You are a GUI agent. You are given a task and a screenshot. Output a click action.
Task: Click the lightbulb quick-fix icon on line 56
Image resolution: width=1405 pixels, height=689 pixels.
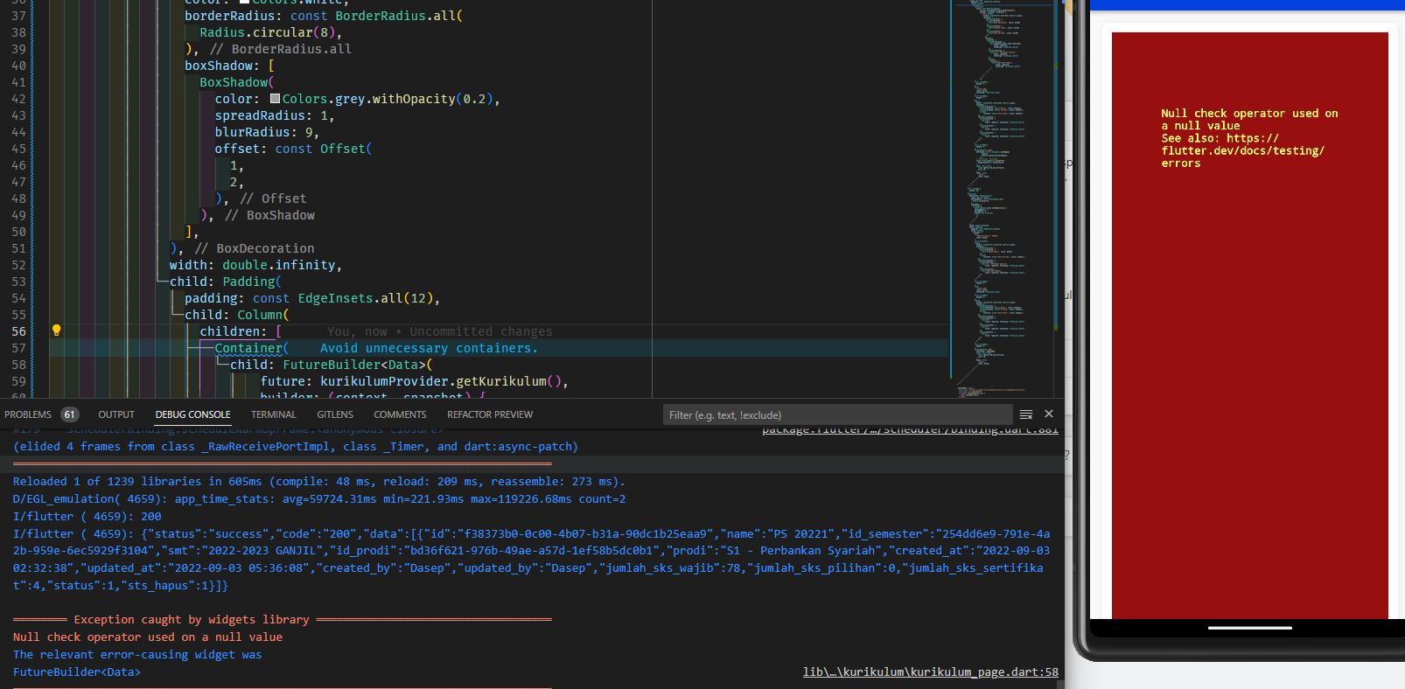coord(56,331)
